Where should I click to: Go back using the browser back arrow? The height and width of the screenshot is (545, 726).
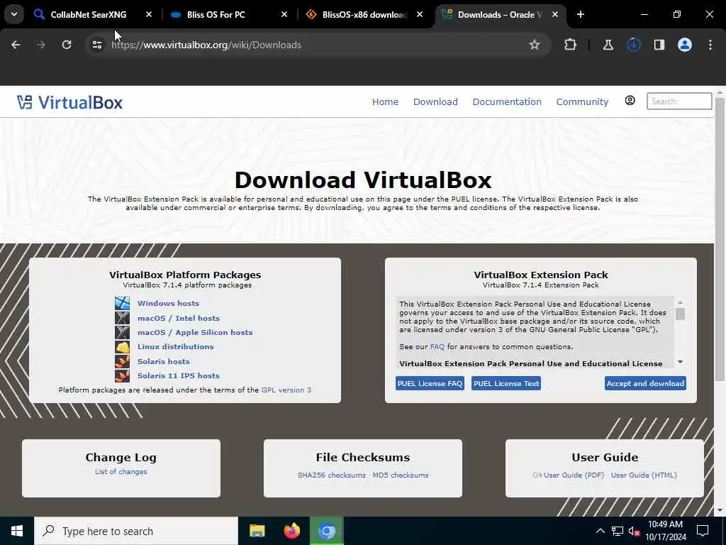click(16, 45)
